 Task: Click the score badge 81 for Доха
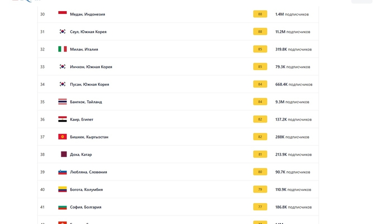260,154
